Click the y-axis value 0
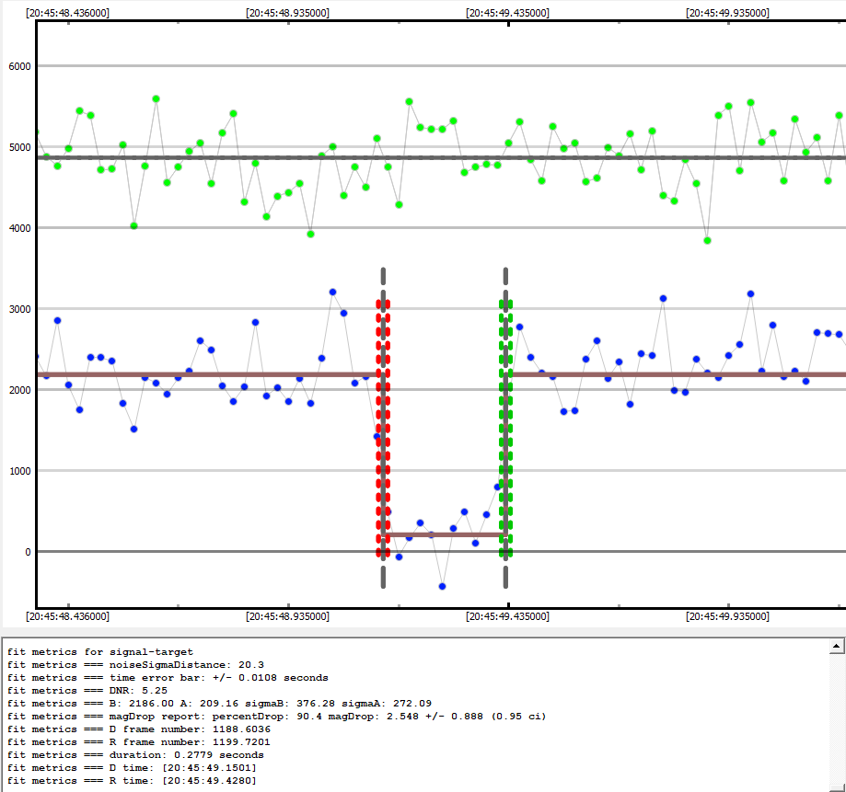This screenshot has width=846, height=792. pos(28,552)
